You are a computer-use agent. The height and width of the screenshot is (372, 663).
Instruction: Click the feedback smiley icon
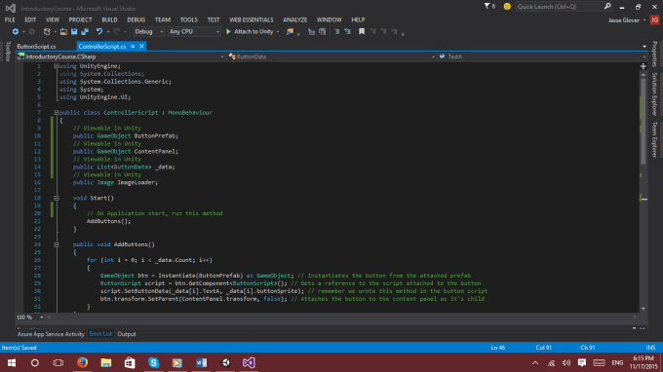click(507, 7)
